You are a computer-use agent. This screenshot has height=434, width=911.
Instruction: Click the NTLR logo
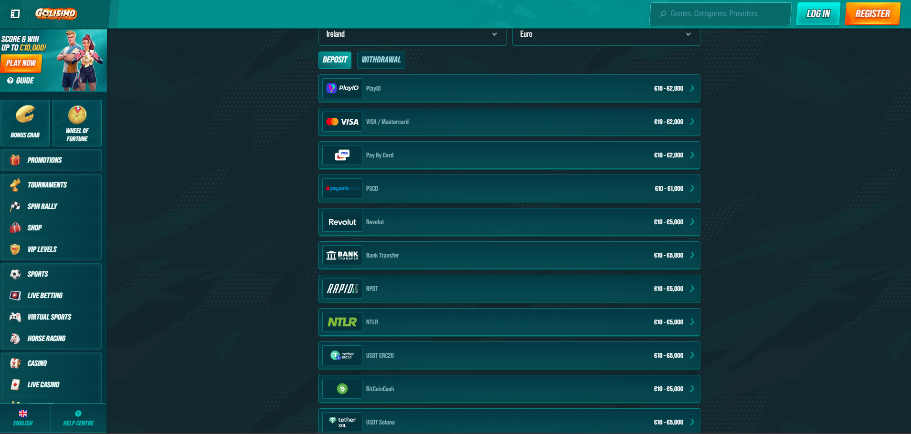click(342, 322)
